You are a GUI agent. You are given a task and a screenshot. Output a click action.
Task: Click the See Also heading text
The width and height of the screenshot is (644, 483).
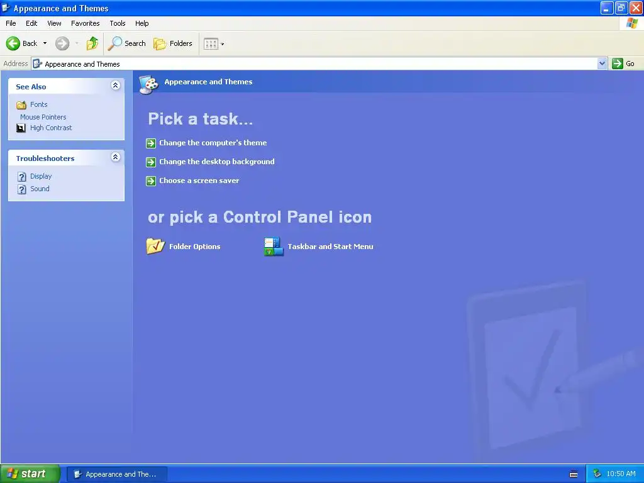[x=31, y=87]
